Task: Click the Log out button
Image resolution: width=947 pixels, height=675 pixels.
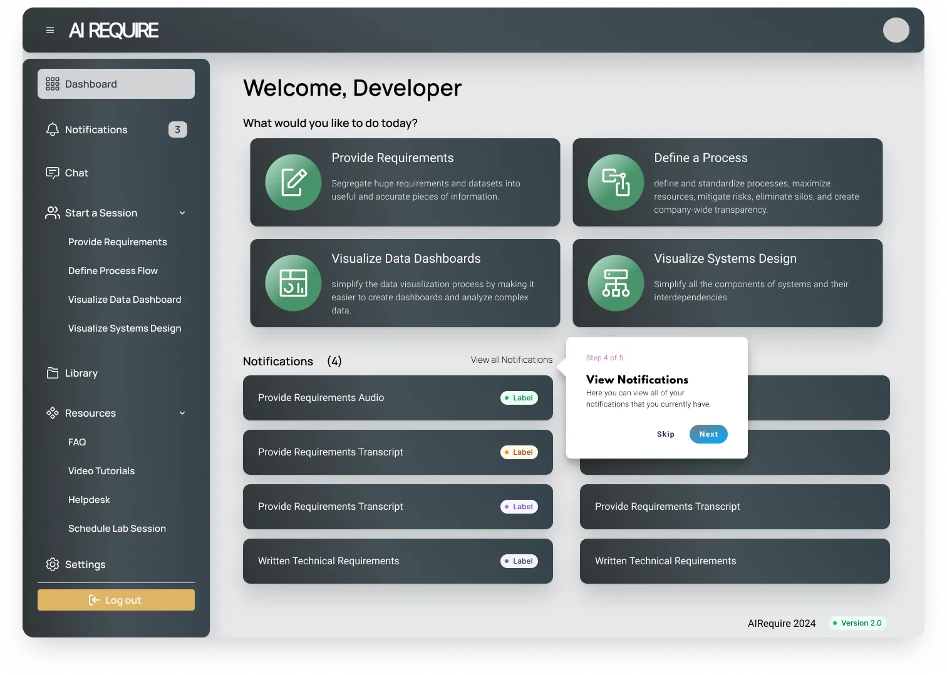Action: coord(116,600)
